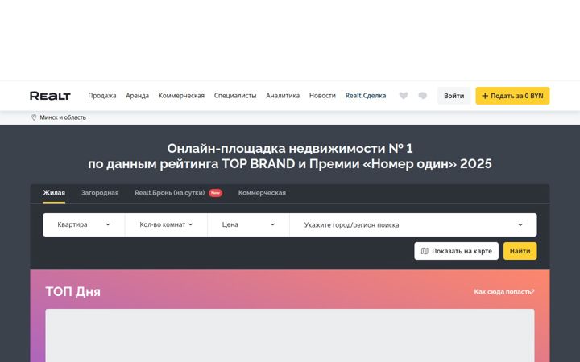Screen dimensions: 580x362
Task: Open messages via the chat bubble icon
Action: tap(422, 96)
